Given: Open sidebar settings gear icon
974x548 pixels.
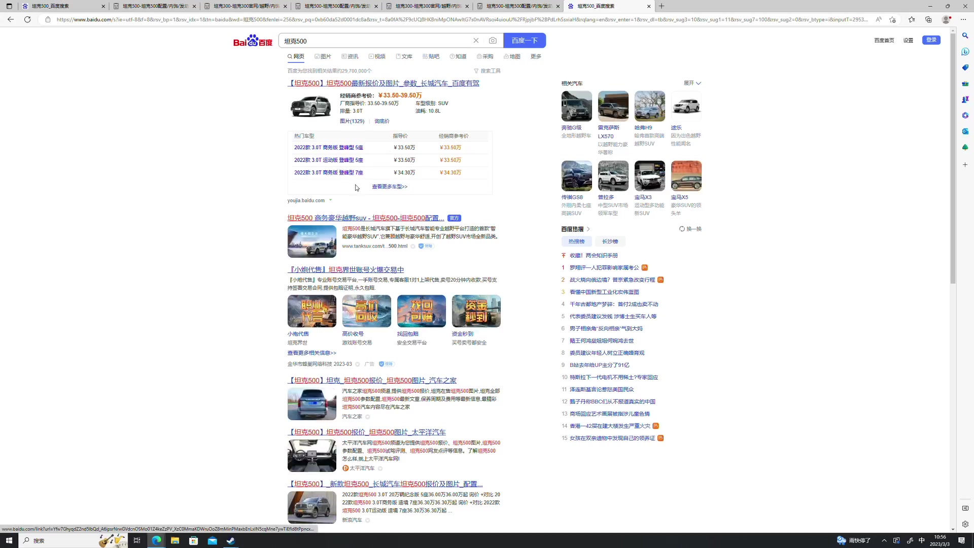Looking at the screenshot, I should 965,524.
